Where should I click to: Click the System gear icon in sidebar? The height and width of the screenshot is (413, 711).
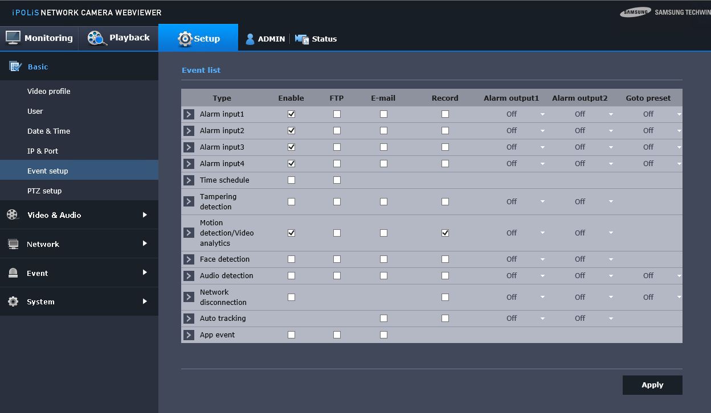pyautogui.click(x=13, y=302)
